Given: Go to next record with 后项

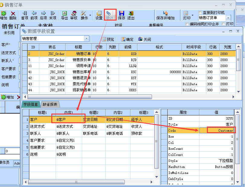Looking at the screenshot, I should (44, 15).
